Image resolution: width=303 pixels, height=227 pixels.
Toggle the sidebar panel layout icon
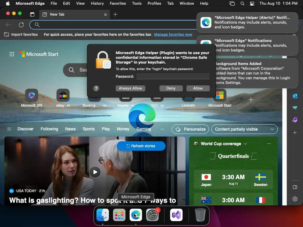(x=295, y=187)
